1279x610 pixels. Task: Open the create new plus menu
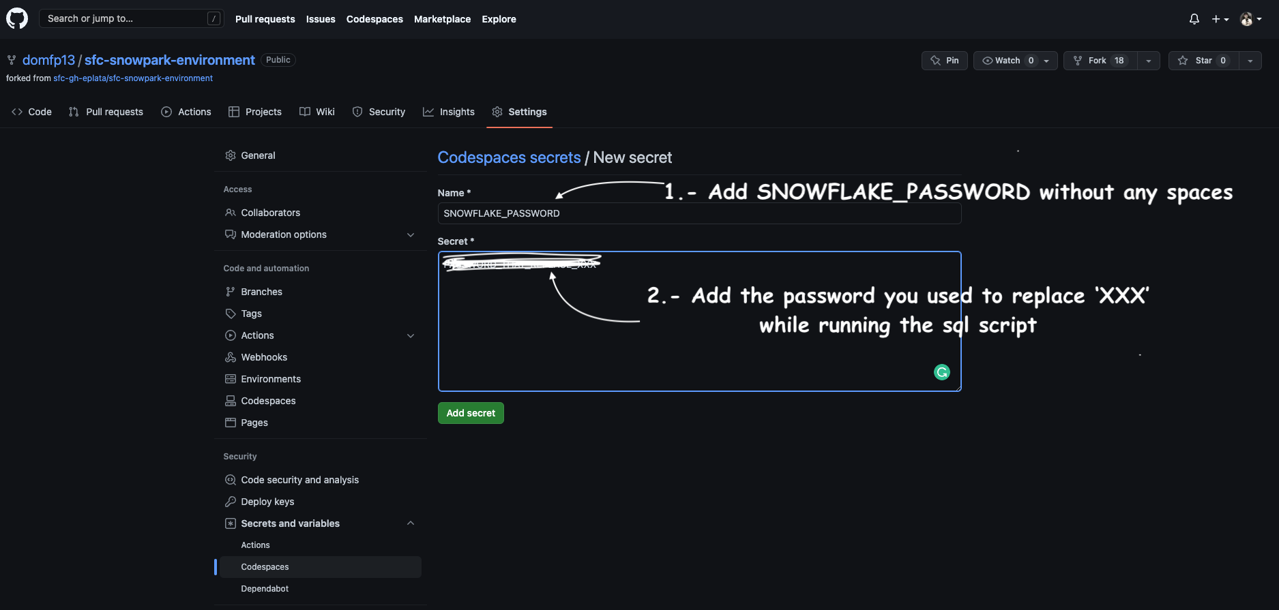click(x=1220, y=19)
